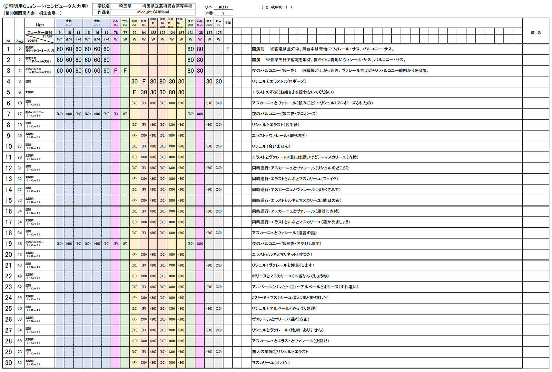Select page value 38 of cue 19
Image resolution: width=552 pixels, height=372 pixels.
[20, 244]
